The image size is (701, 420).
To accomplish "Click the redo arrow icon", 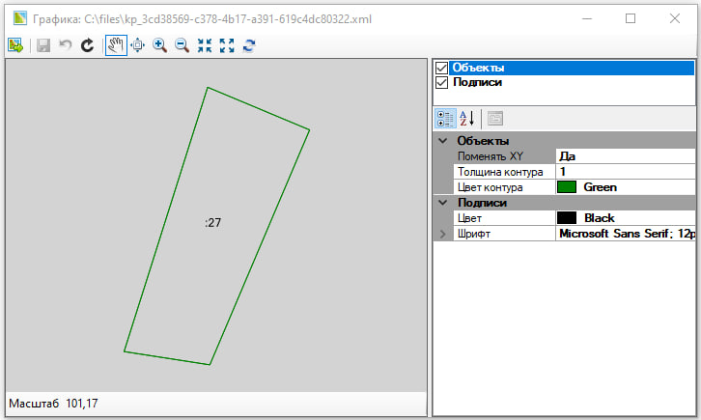I will [87, 45].
